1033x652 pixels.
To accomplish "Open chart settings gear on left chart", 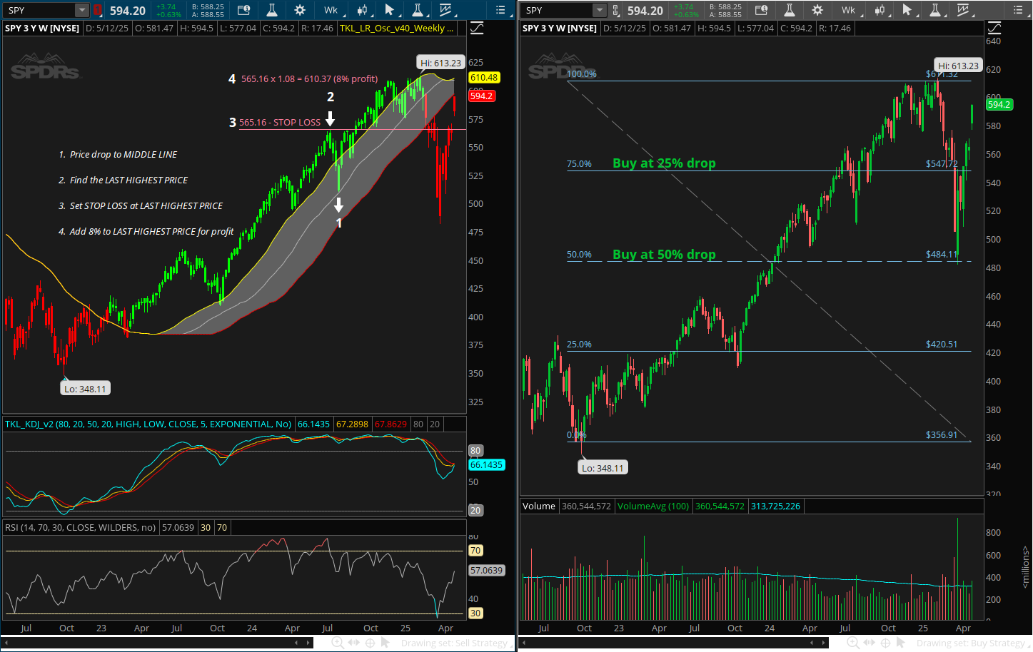I will [300, 10].
